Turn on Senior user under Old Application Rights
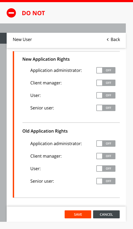 [106, 181]
